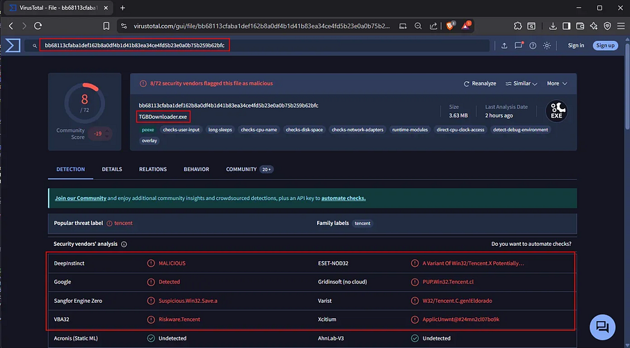Click the bookmark icon
The width and height of the screenshot is (630, 348).
106,26
